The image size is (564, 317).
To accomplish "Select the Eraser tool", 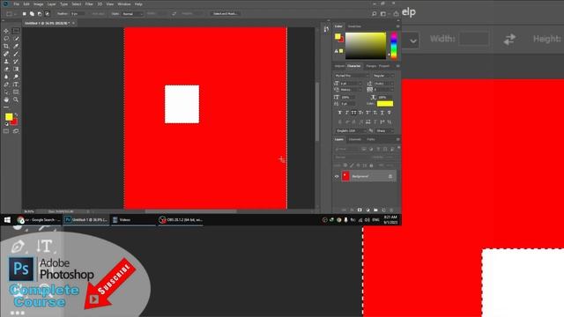I will tap(6, 69).
